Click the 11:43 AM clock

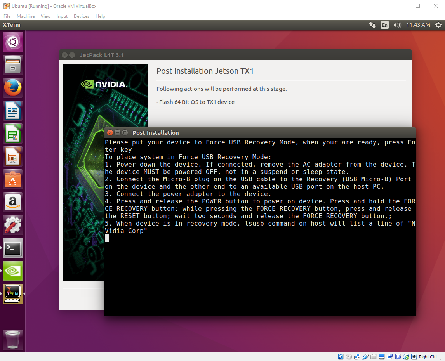coord(418,25)
